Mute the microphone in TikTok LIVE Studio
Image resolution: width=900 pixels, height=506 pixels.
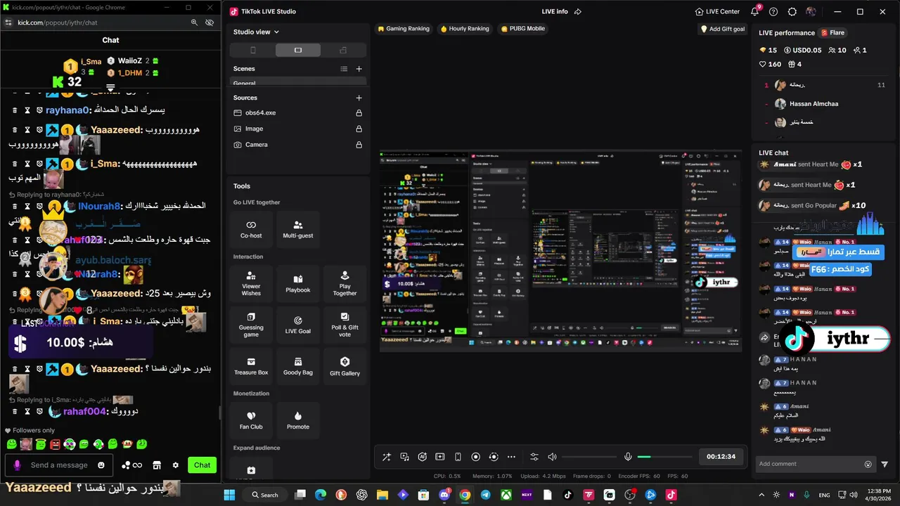click(x=628, y=457)
